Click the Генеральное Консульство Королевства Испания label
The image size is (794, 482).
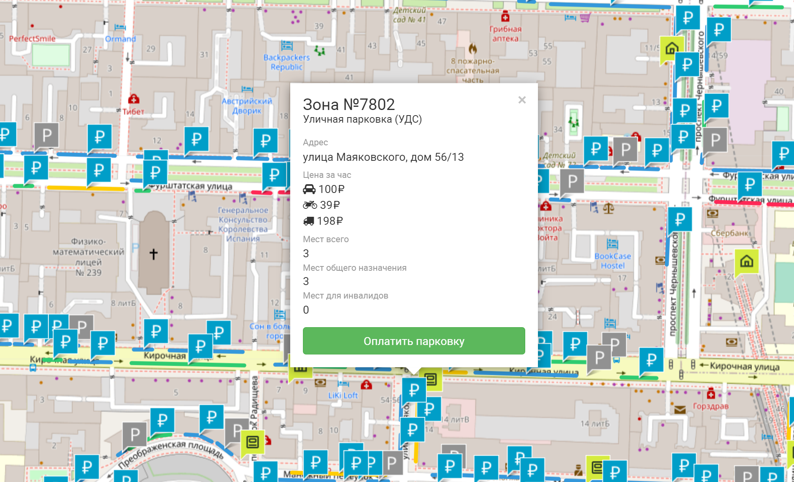click(x=243, y=224)
